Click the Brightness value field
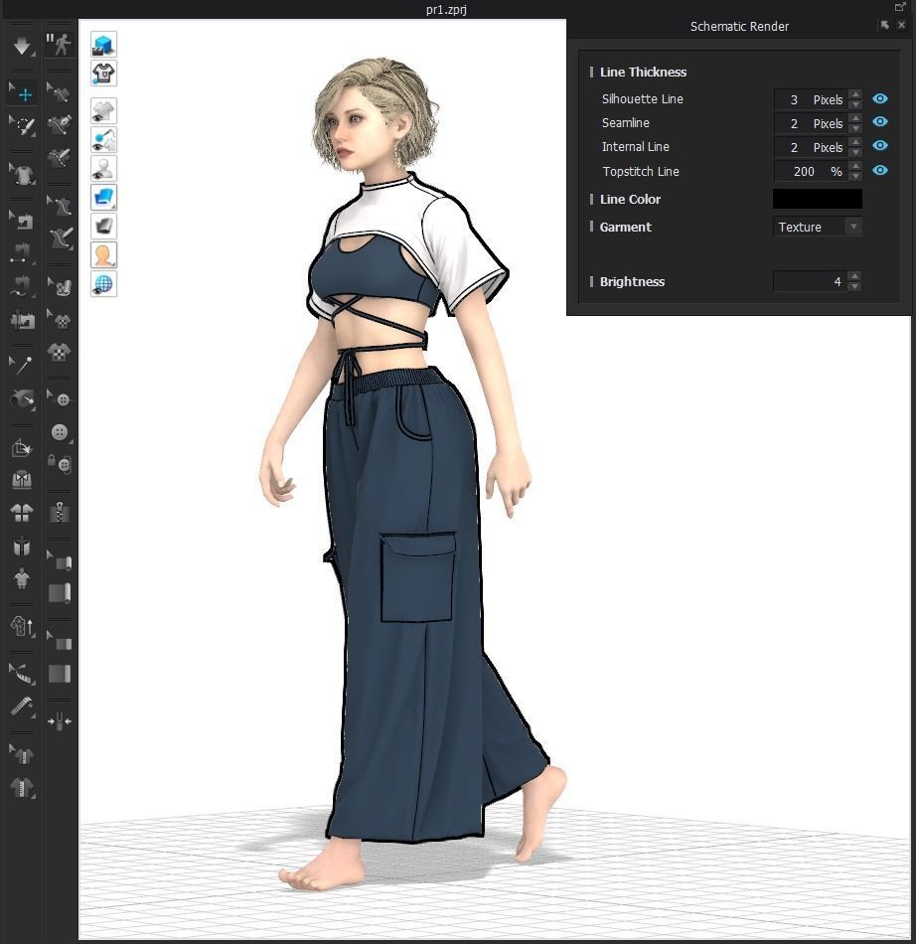 [809, 281]
